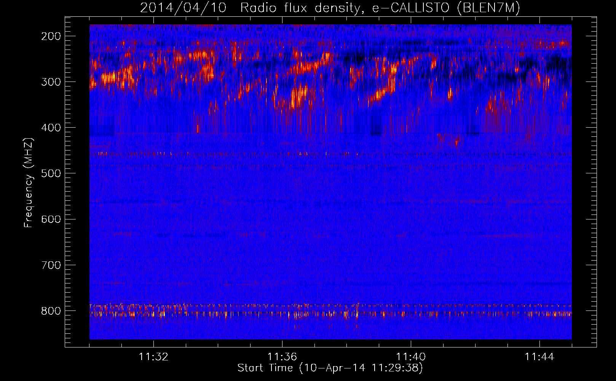Click the 600 frequency tick label
This screenshot has width=616, height=381.
51,219
